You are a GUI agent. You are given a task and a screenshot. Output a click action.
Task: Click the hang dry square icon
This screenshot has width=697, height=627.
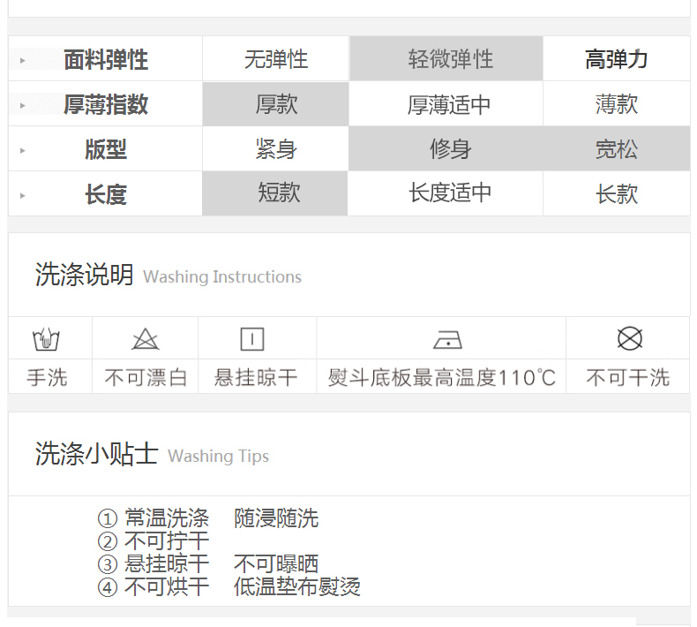pyautogui.click(x=252, y=339)
